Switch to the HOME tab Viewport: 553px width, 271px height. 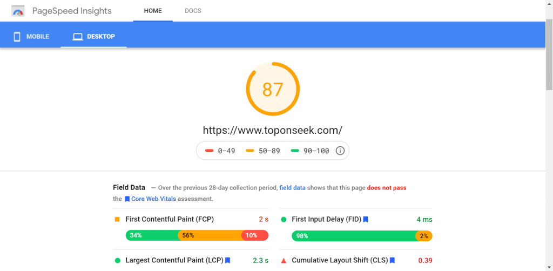153,11
